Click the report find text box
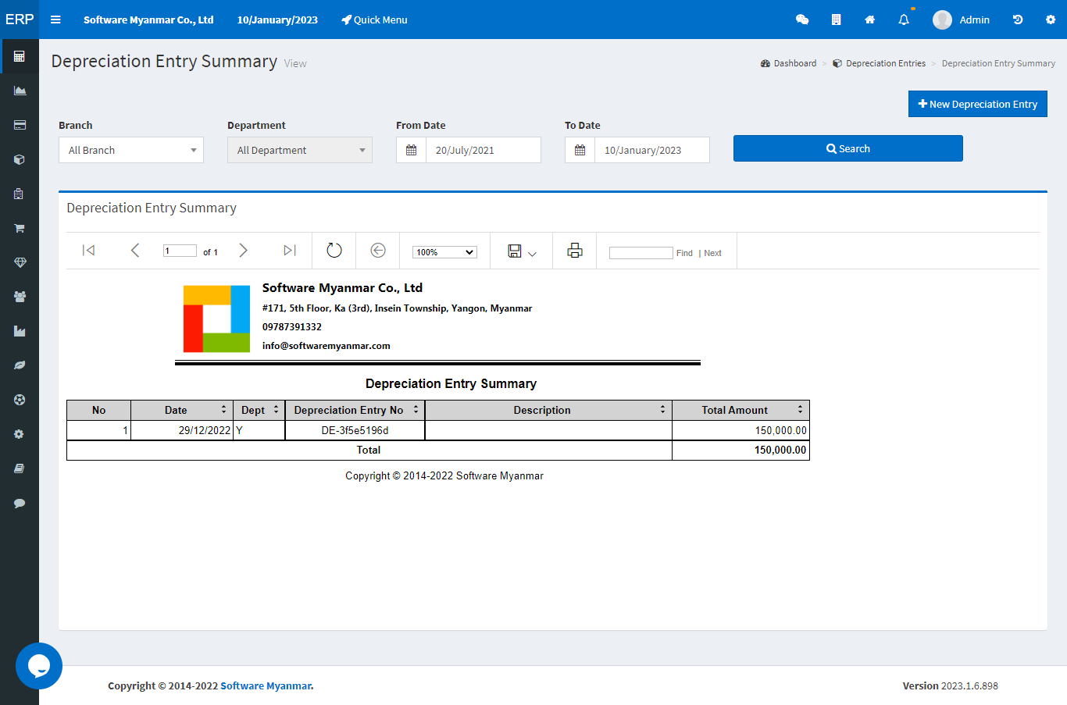 pos(641,252)
